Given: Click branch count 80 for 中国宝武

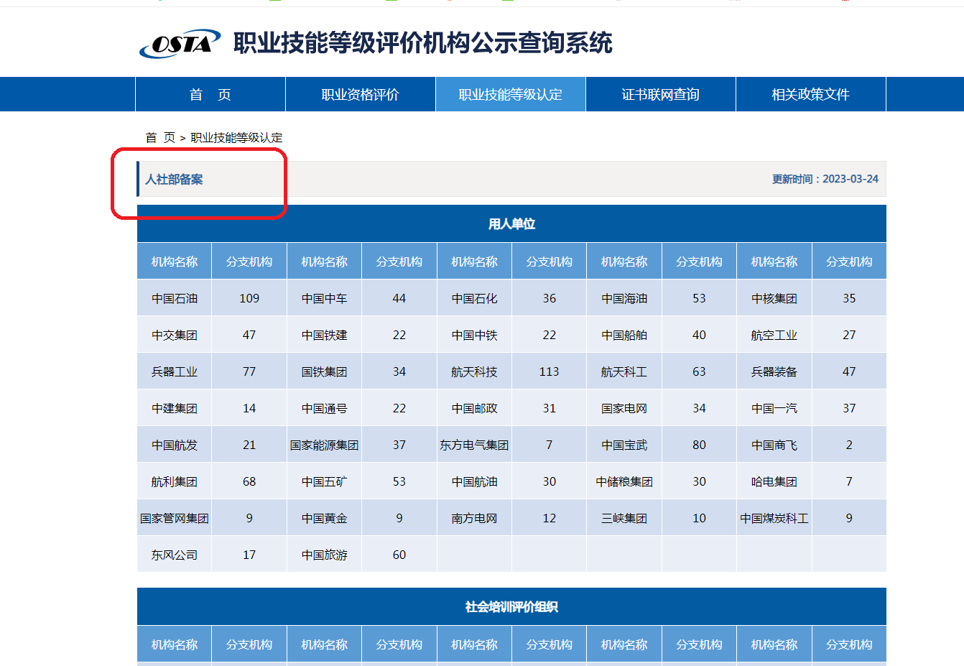Looking at the screenshot, I should [x=700, y=445].
